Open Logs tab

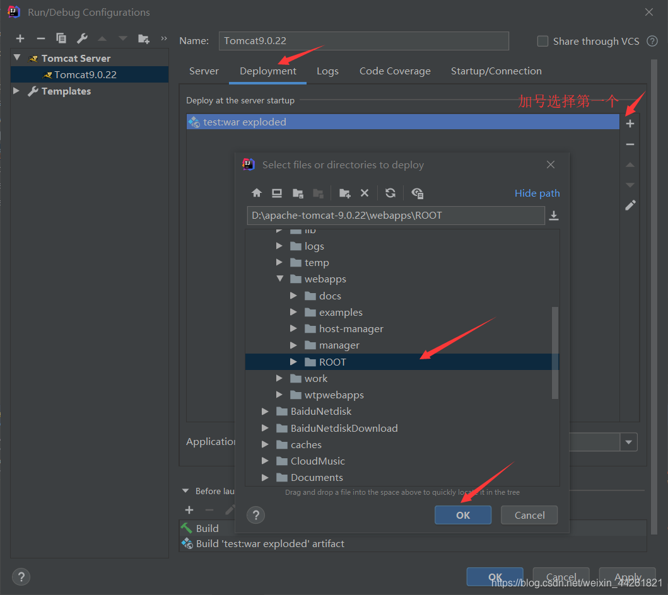point(327,71)
